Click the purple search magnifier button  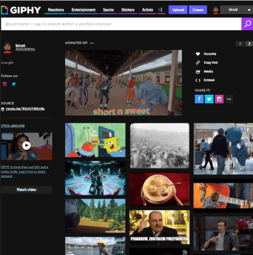point(248,24)
